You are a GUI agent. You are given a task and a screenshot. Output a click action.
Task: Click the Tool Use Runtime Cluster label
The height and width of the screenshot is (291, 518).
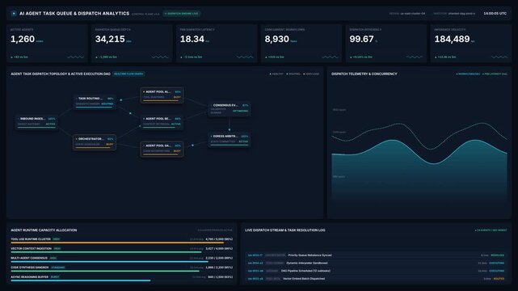[31, 239]
